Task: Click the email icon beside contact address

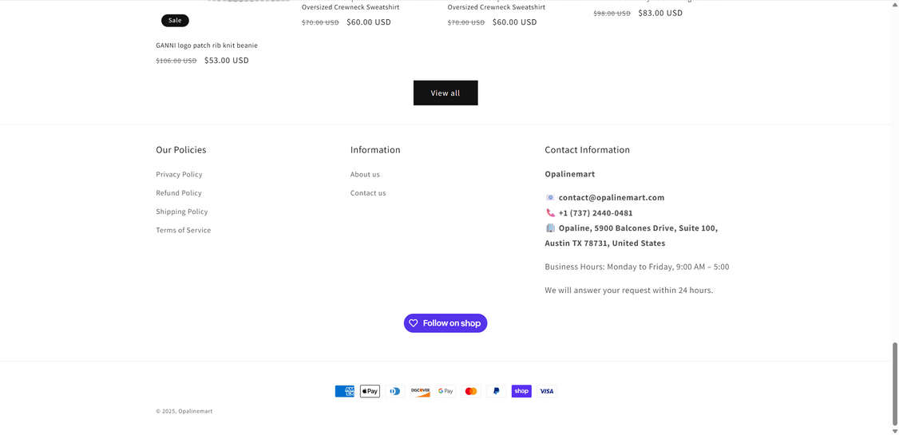Action: point(550,197)
